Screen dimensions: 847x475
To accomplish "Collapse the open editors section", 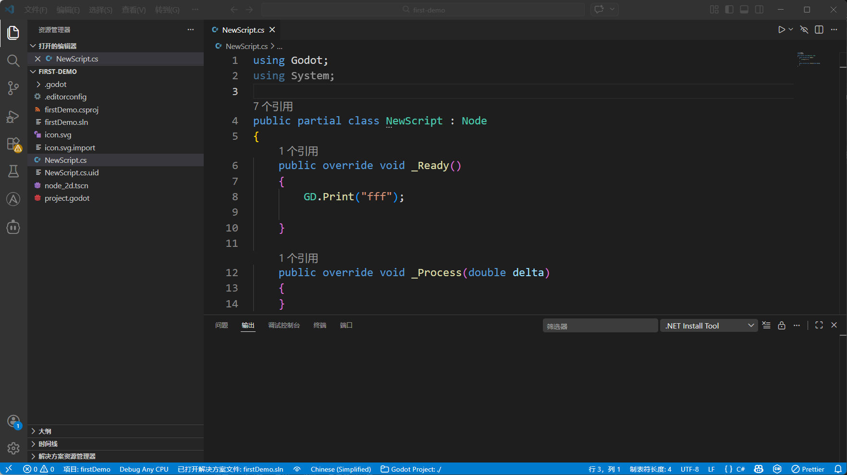I will 58,46.
